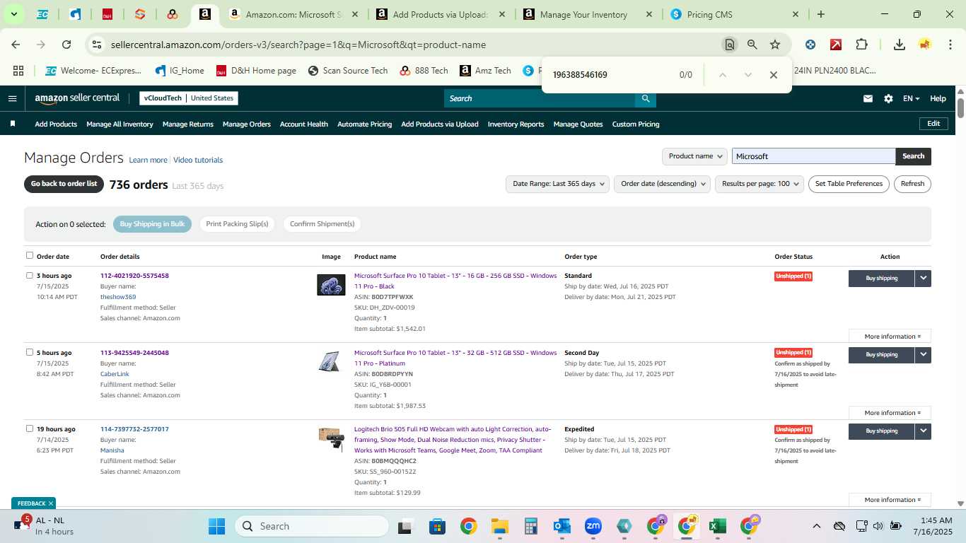Click the Search button next to Microsoft field
The image size is (966, 543).
pyautogui.click(x=913, y=156)
